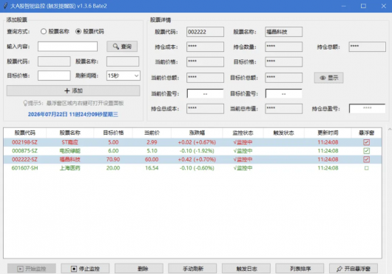The height and width of the screenshot is (274, 392).
Task: Close the 大A股智能监控 window
Action: (384, 6)
